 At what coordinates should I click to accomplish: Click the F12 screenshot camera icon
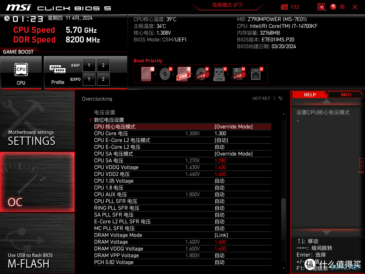tap(284, 7)
